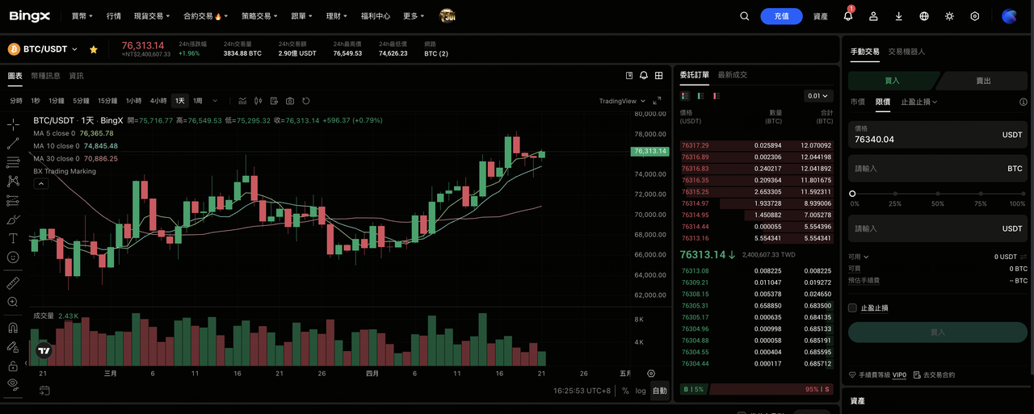Expand the TradingView chart type dropdown
Image resolution: width=1034 pixels, height=414 pixels.
click(x=621, y=101)
